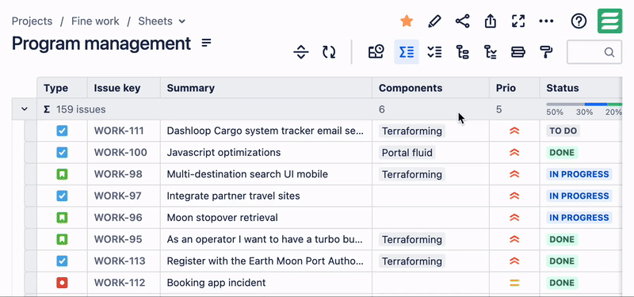This screenshot has width=634, height=297.
Task: Open issue WORK-96 link
Action: click(x=118, y=218)
